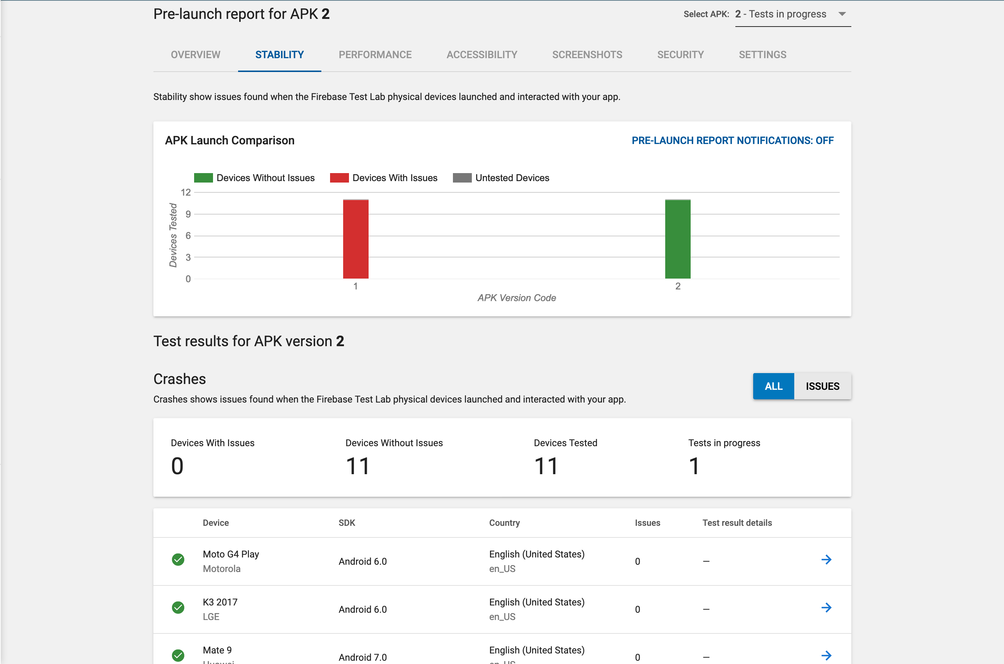Click the arrow icon for Moto G4 Play details
1004x664 pixels.
tap(826, 559)
